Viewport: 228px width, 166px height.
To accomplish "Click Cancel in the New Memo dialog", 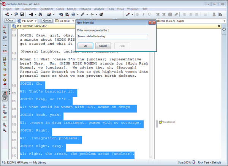I will click(95, 46).
